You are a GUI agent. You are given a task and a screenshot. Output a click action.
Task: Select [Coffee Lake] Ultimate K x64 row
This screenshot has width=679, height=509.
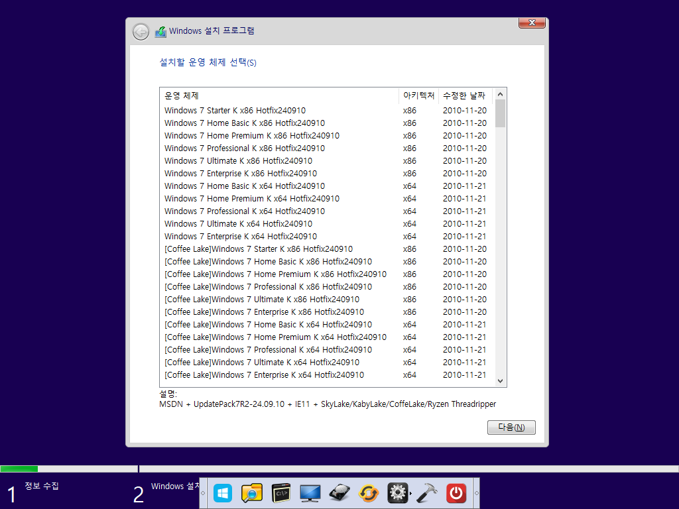pos(327,362)
